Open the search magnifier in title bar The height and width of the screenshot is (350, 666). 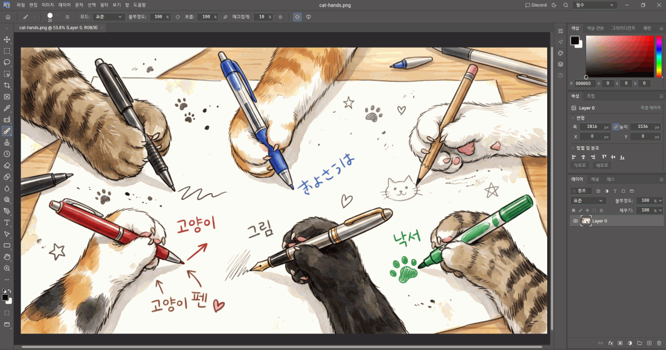566,5
